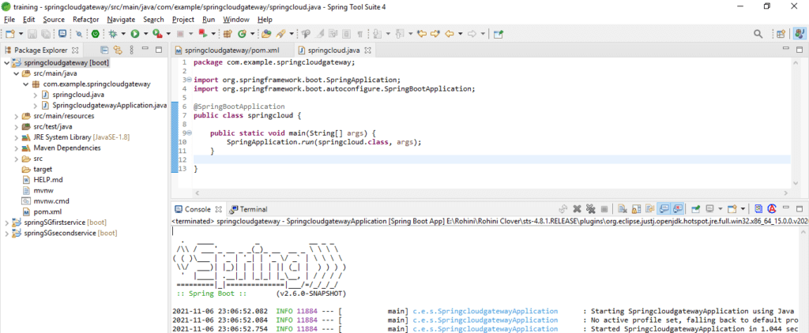The width and height of the screenshot is (809, 333).
Task: Clear the Console output
Action: pos(623,209)
